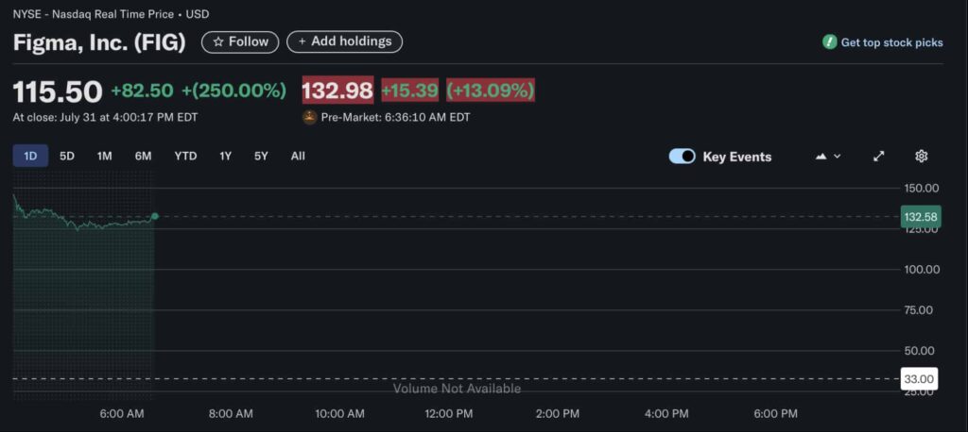
Task: Click the Add holdings button
Action: 344,42
